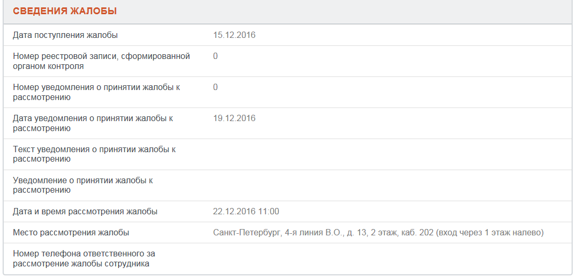
Task: Click the «Сведения жалобы» section header
Action: pyautogui.click(x=65, y=11)
